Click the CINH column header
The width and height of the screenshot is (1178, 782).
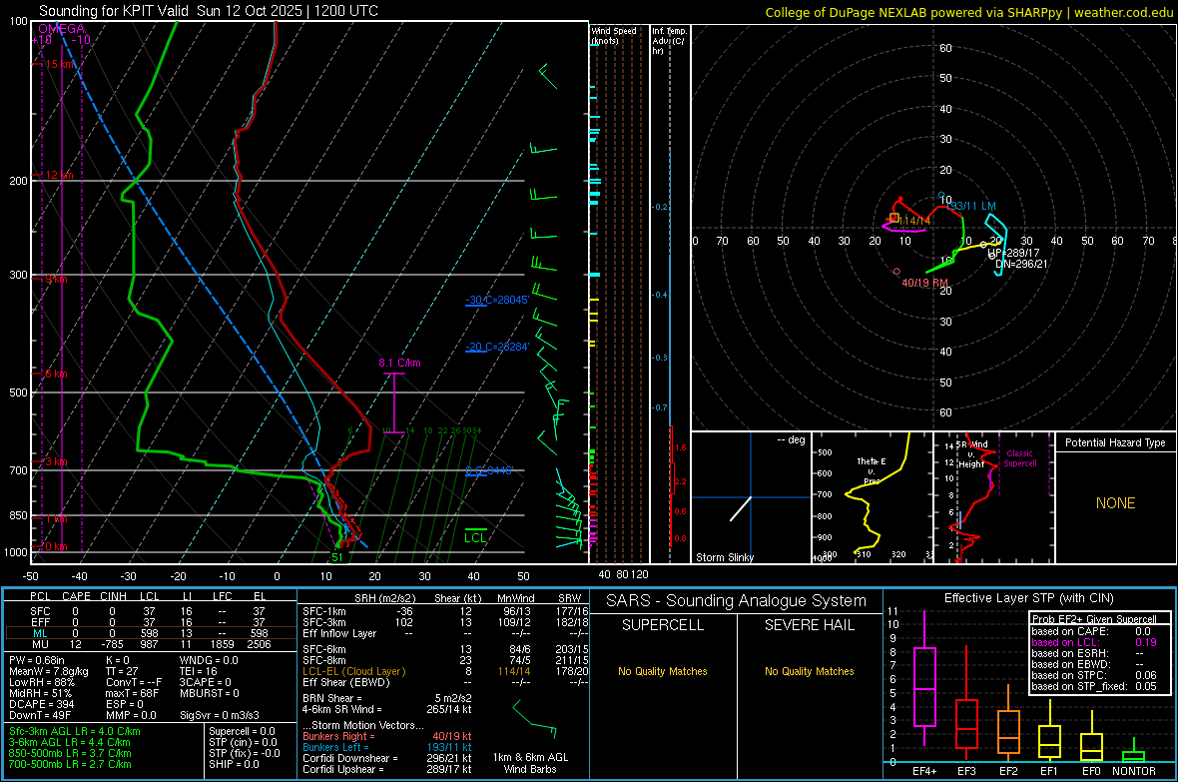click(113, 596)
